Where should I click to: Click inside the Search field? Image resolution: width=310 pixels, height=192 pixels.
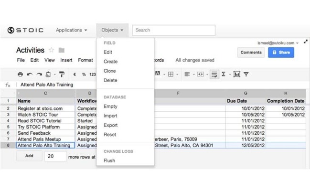pos(173,30)
